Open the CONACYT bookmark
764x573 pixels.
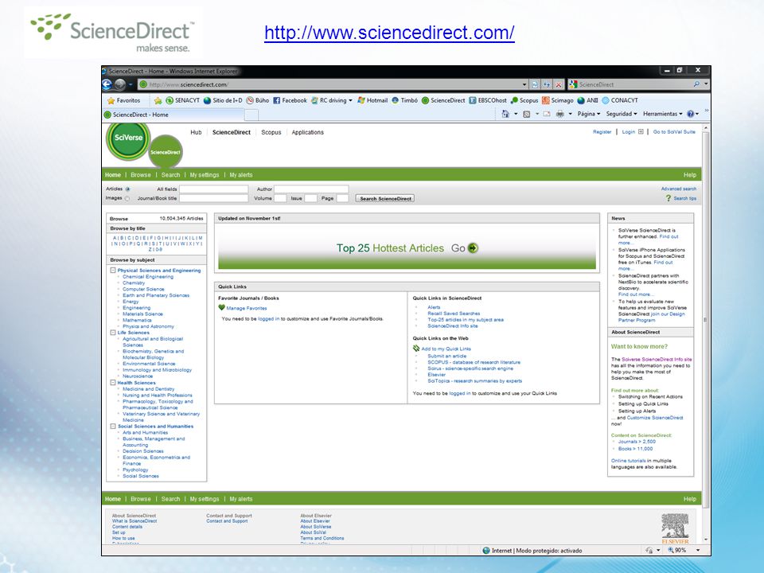[x=620, y=100]
